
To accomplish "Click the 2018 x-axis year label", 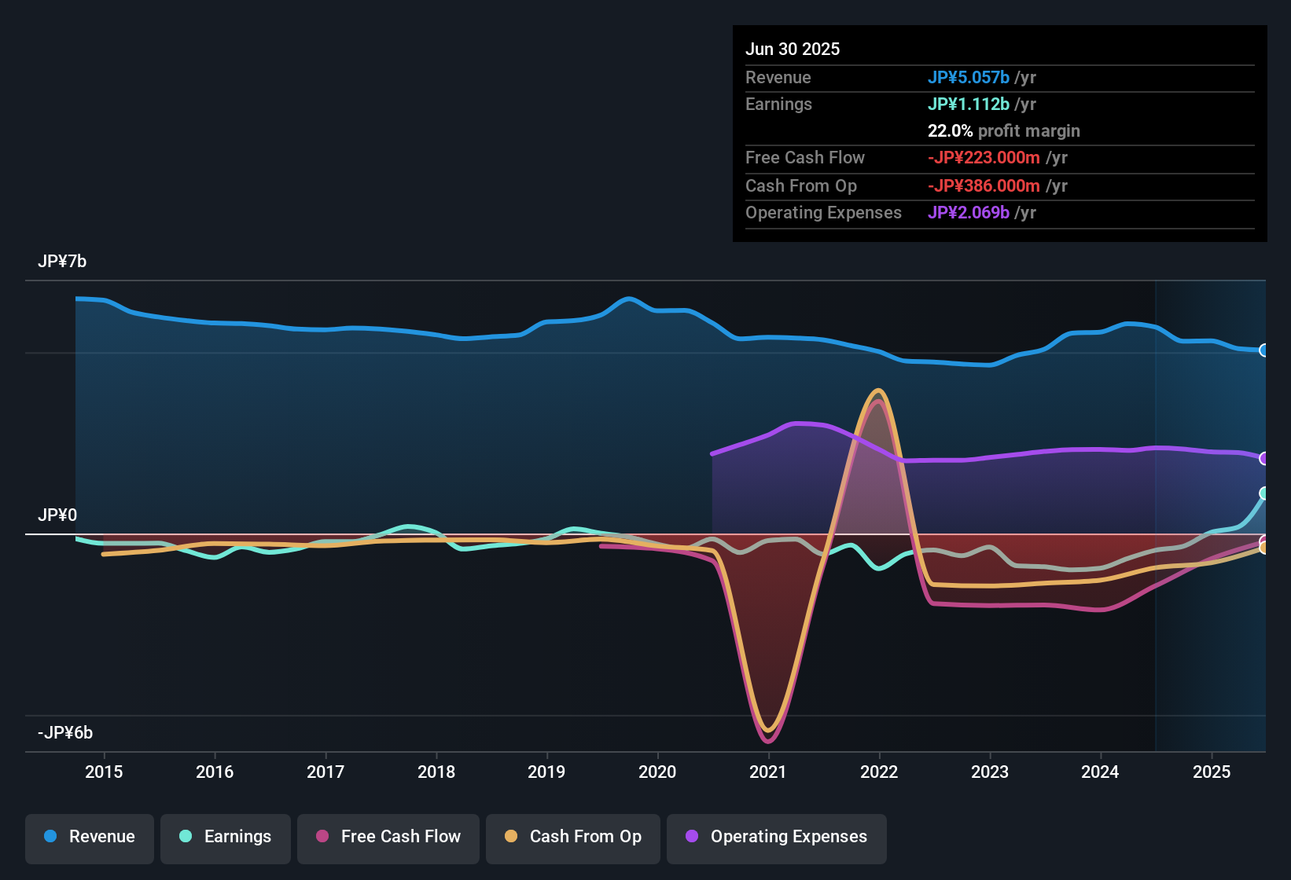I will tap(436, 772).
